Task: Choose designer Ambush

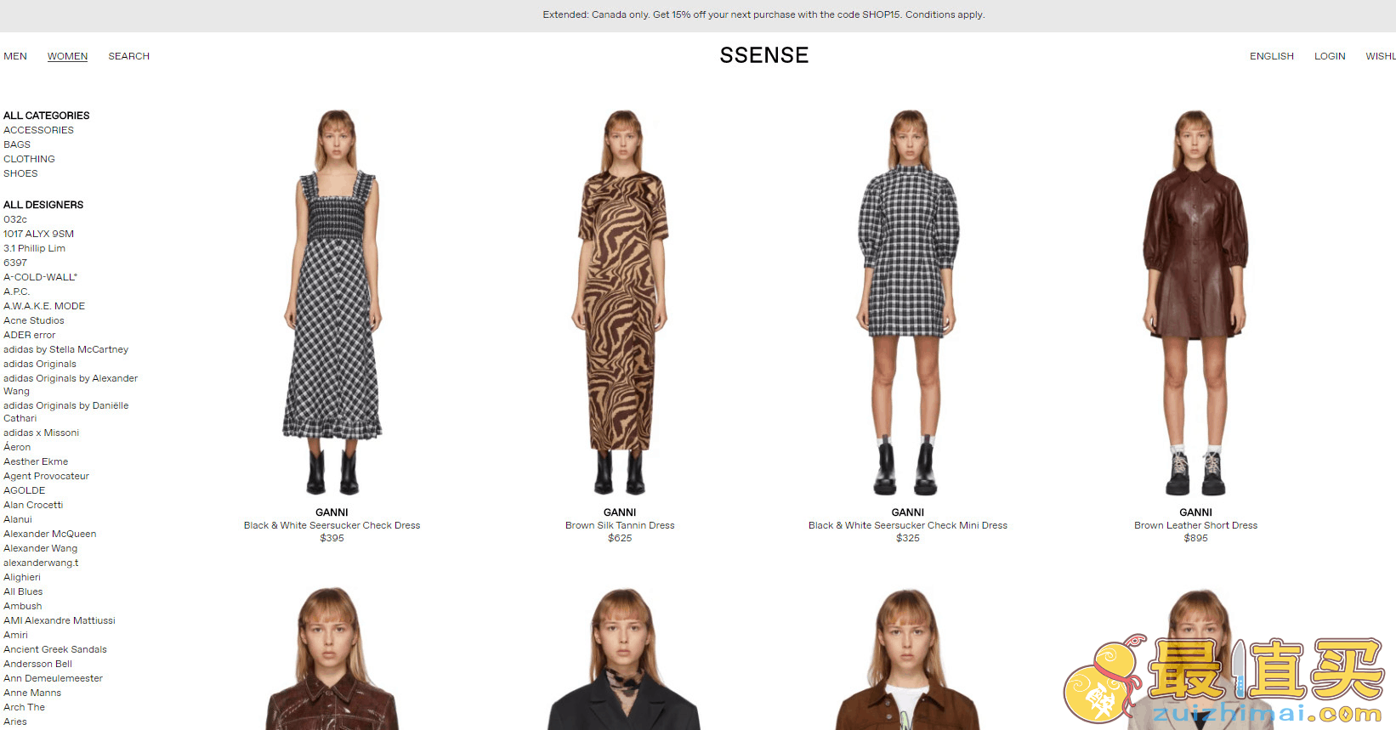Action: point(22,606)
